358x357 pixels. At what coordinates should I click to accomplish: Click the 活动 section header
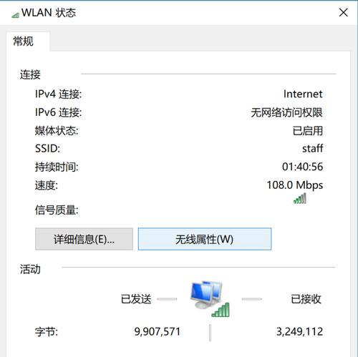pyautogui.click(x=30, y=269)
